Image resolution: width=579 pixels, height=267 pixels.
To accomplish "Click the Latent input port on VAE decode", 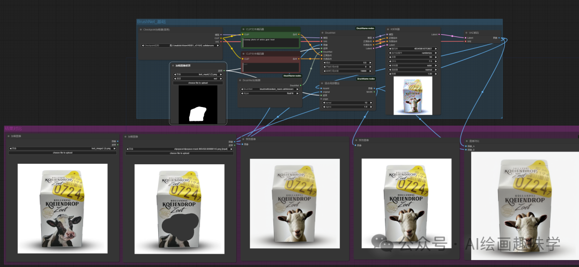I will [x=465, y=37].
